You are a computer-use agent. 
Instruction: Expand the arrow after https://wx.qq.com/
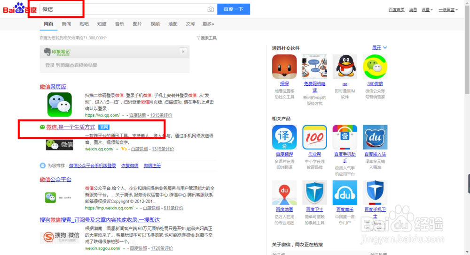pos(123,115)
